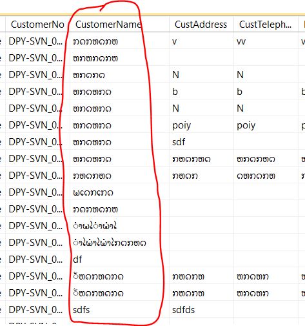
Task: Select CustomerNo cell in the 'df' row
Action: tap(37, 260)
